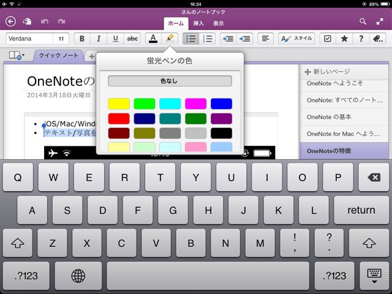Image resolution: width=392 pixels, height=294 pixels.
Task: Select the OneNoteの特徴 page
Action: [344, 151]
